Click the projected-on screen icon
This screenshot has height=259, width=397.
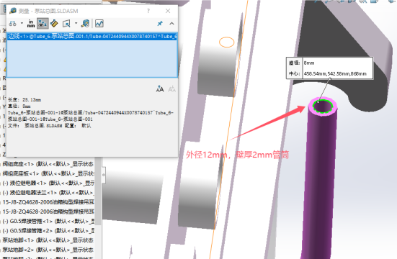click(x=66, y=24)
